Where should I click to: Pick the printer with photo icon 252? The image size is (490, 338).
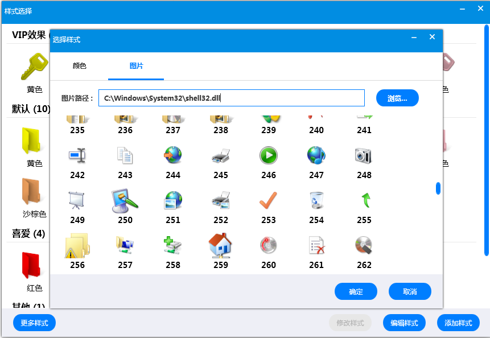coord(221,200)
